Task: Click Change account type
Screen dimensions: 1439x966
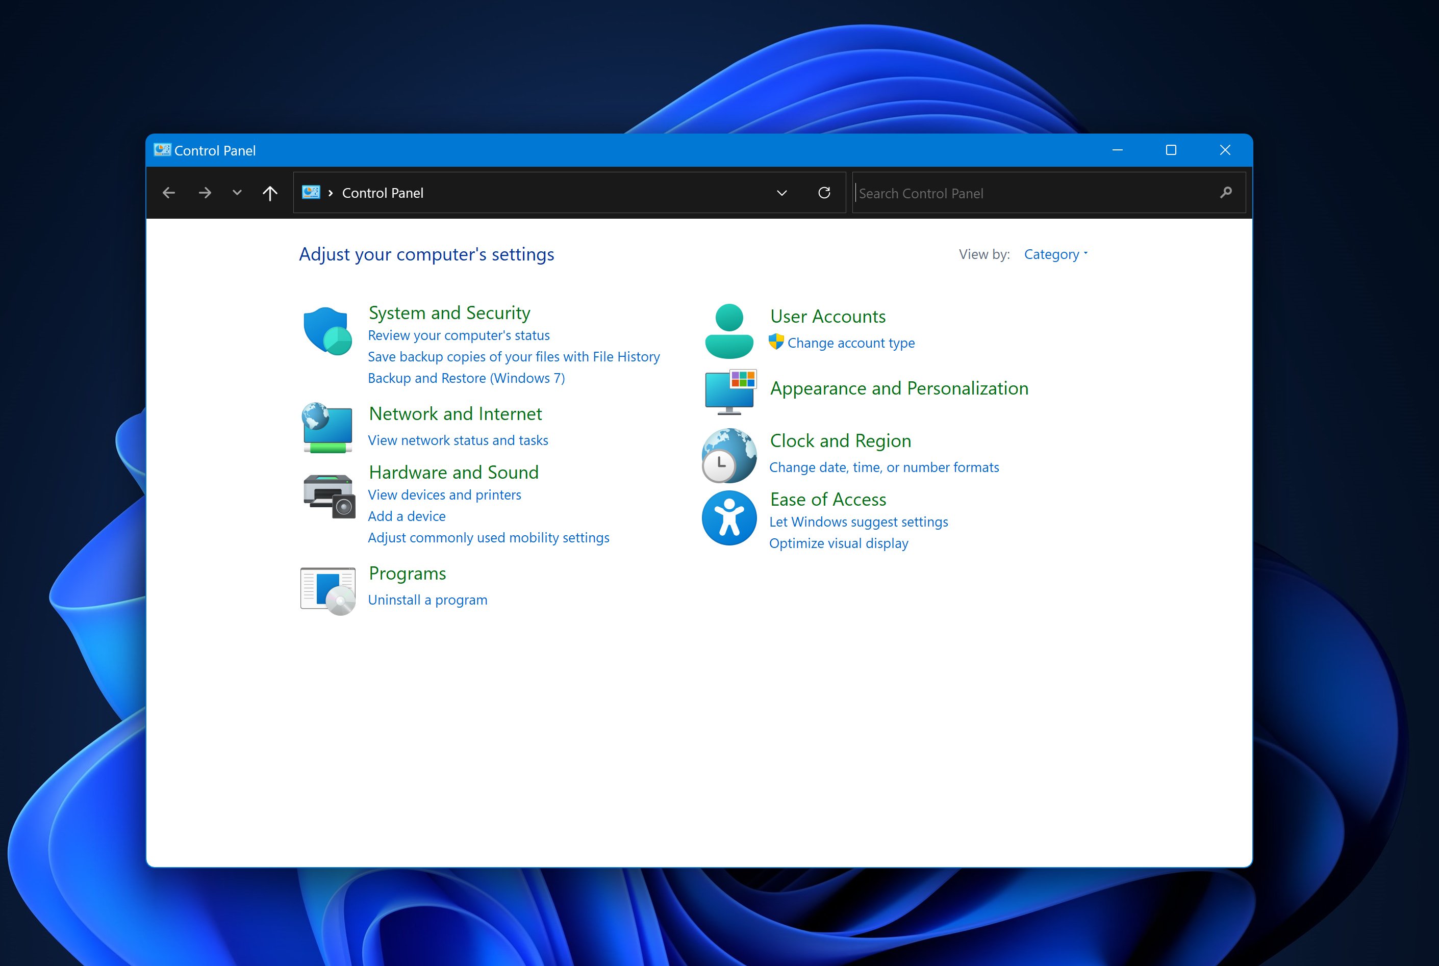Action: (851, 343)
